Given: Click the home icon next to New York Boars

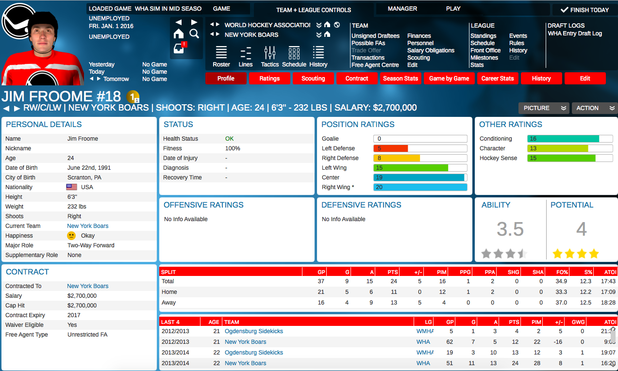Looking at the screenshot, I should pos(327,34).
